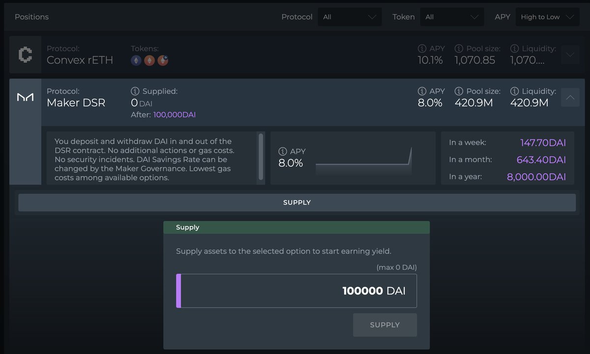Click Liquidity info icon in Maker DSR row
The image size is (590, 354).
[514, 91]
